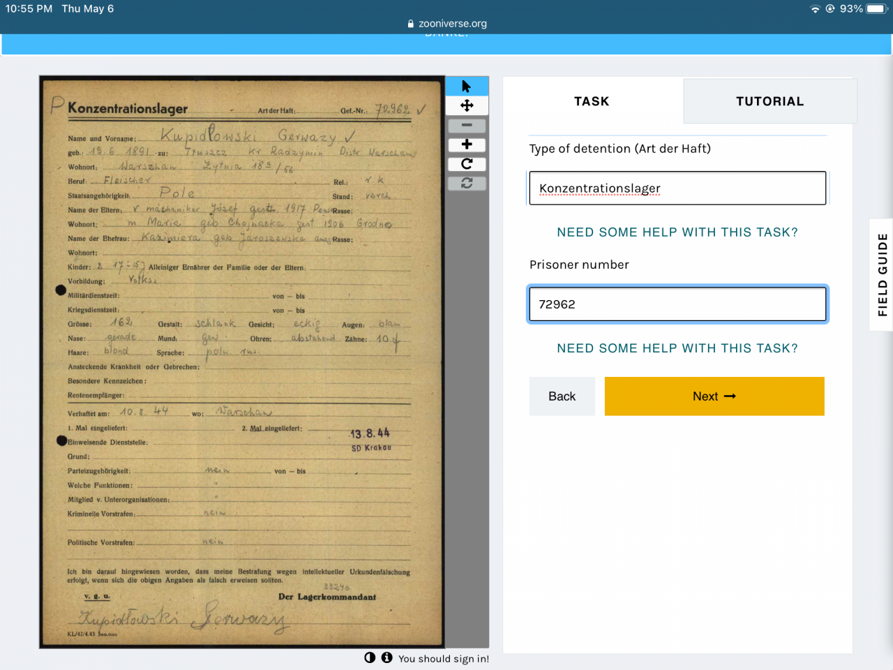Tap the zooniverse.org address bar
This screenshot has width=893, height=670.
[446, 23]
